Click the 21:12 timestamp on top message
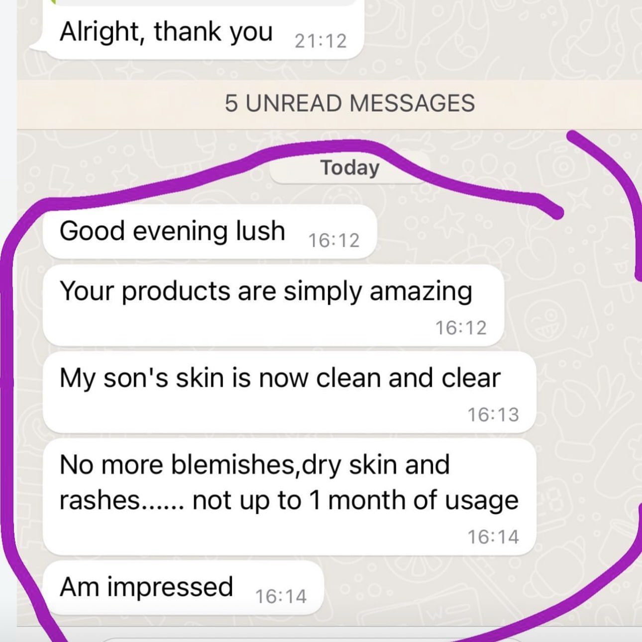This screenshot has height=642, width=642. (321, 41)
